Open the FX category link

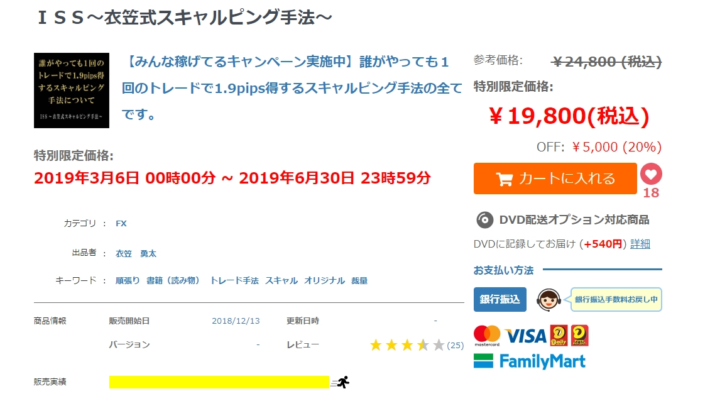click(121, 223)
